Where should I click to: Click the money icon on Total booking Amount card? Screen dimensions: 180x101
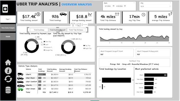[38, 14]
